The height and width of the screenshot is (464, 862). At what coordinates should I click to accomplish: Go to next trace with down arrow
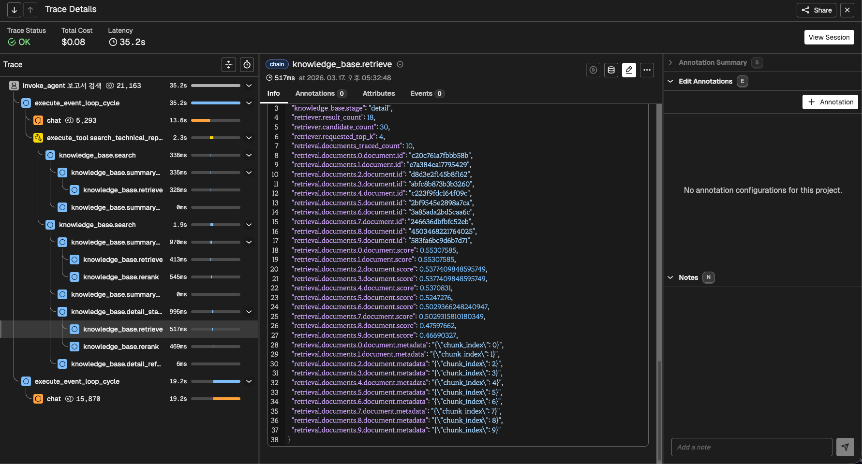(14, 10)
